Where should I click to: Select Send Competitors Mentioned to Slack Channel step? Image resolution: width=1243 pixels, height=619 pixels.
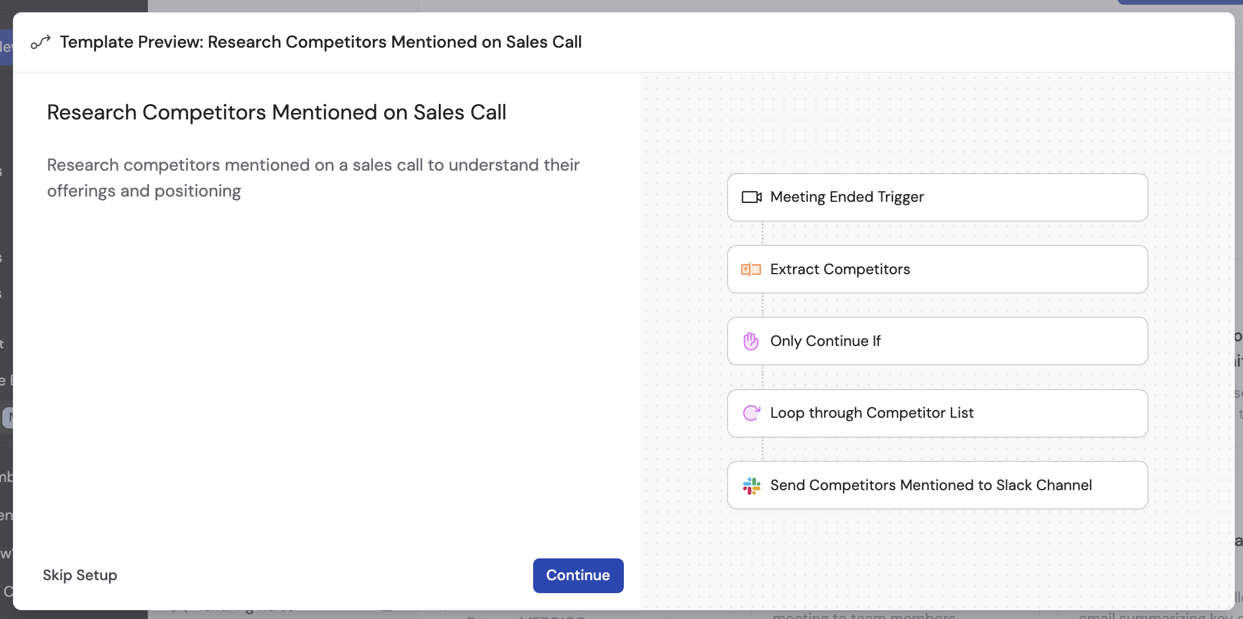coord(937,485)
